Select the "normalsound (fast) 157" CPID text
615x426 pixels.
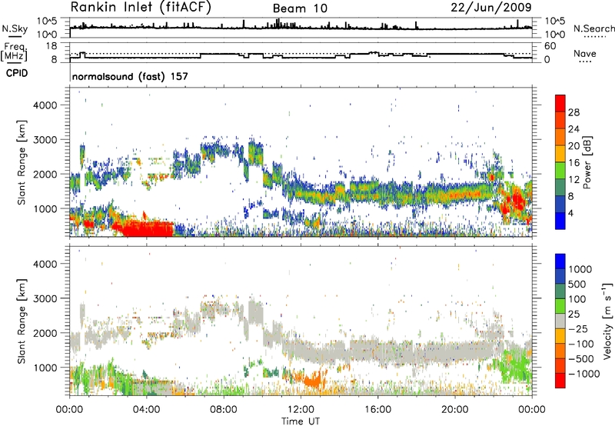(130, 76)
